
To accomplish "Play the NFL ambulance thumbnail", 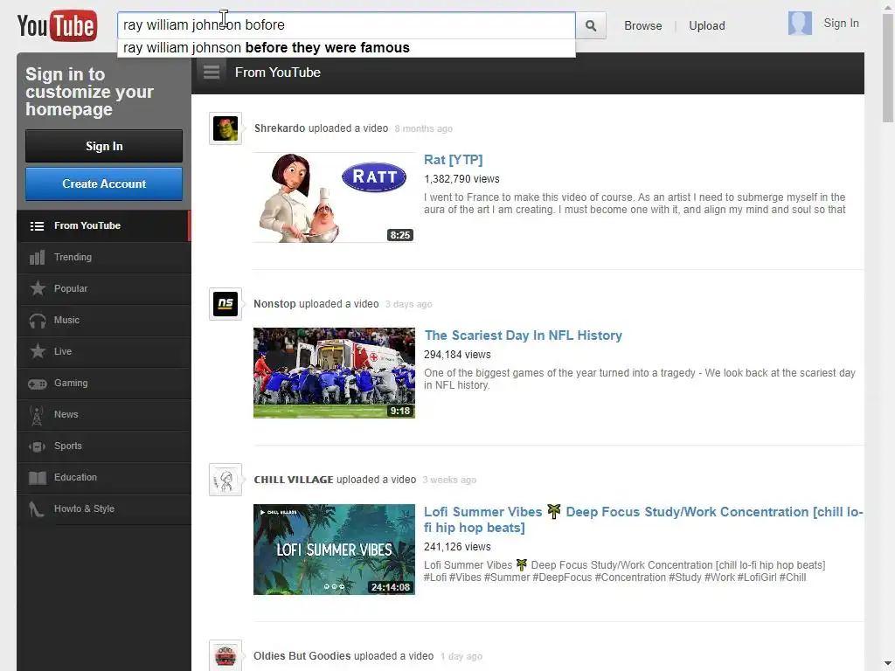I will 334,372.
